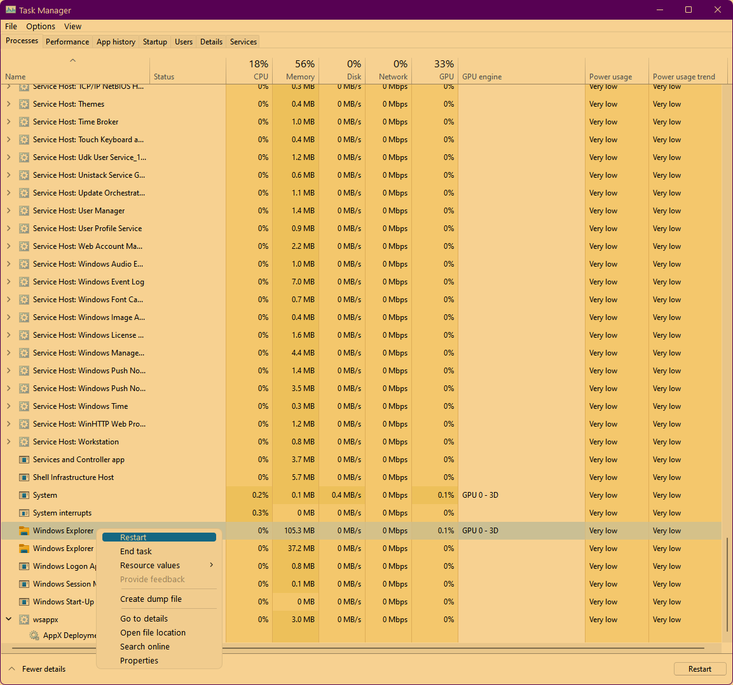Expand the Service Host: Touch Keyboard group
The width and height of the screenshot is (733, 685).
pos(8,140)
